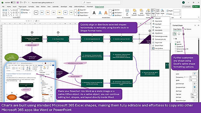201x113 pixels.
Task: Click the Effects pentagon icon in Format Shape
Action: pos(179,34)
